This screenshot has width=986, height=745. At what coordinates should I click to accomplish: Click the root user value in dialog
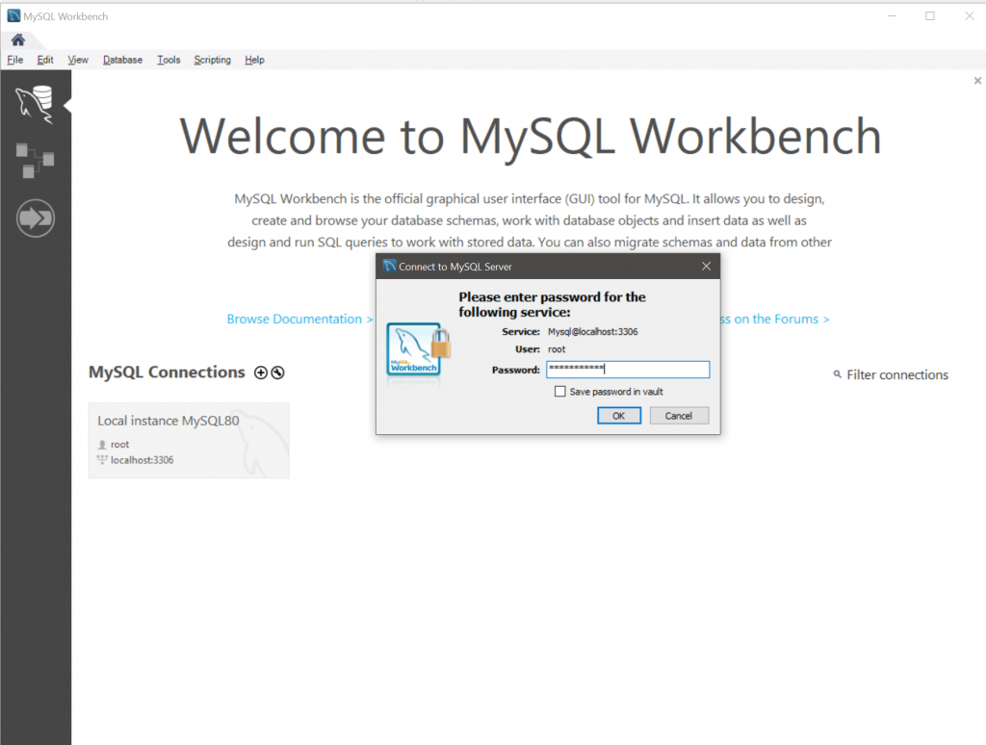557,349
